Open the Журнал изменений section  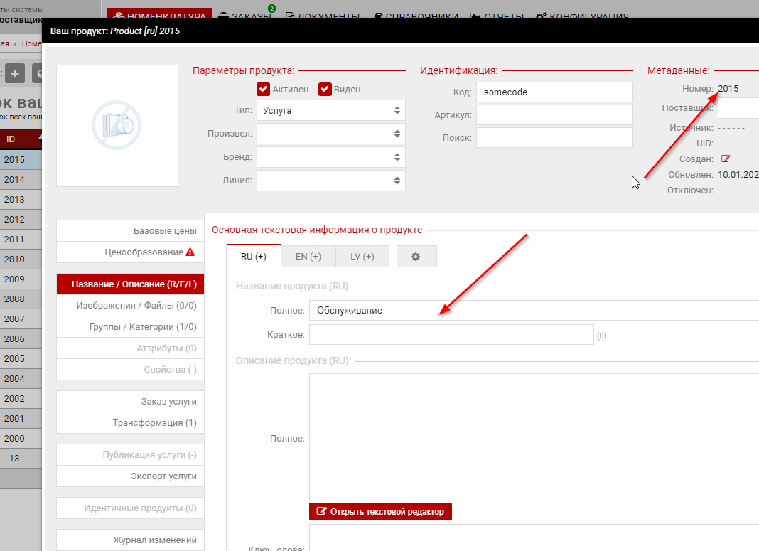click(x=155, y=540)
